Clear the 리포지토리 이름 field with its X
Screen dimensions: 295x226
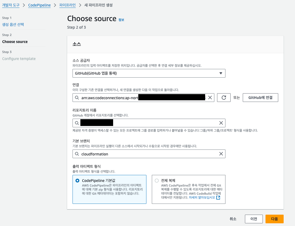221,123
